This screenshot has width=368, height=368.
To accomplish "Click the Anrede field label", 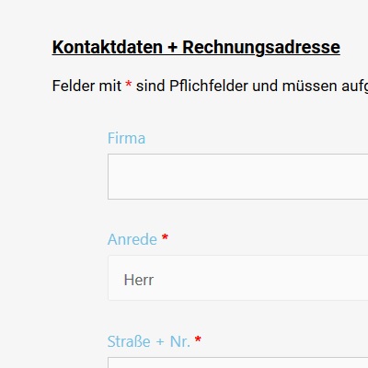I will tap(132, 239).
